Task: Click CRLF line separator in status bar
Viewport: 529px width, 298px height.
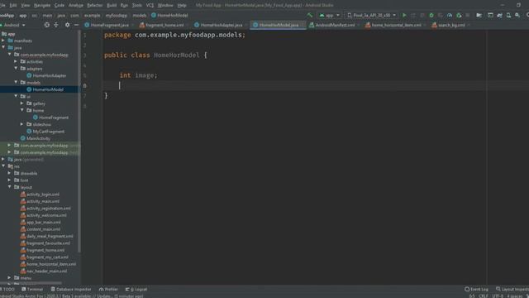Action: [483, 296]
